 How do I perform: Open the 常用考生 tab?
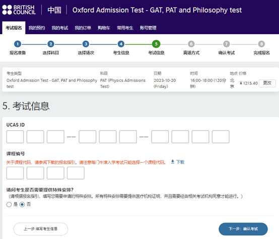[125, 28]
